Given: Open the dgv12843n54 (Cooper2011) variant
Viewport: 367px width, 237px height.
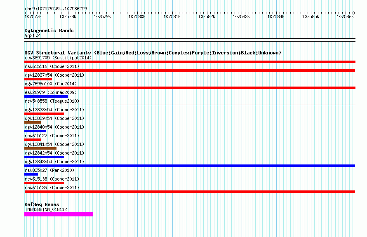Looking at the screenshot, I should tap(54, 162).
